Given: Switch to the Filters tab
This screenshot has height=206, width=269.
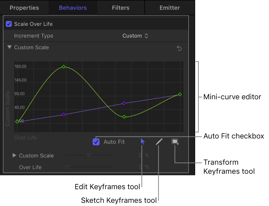Looking at the screenshot, I should [x=120, y=8].
